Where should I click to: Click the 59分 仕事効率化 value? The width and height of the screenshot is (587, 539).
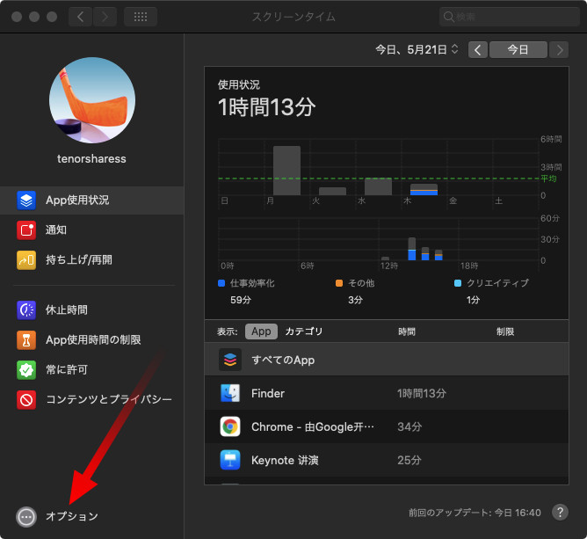(241, 300)
